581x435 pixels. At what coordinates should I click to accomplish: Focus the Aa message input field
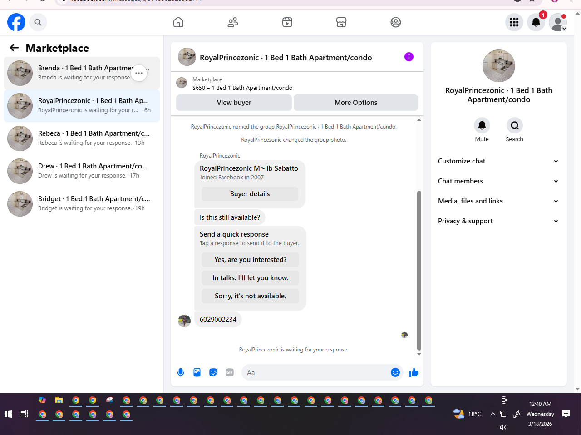coord(317,373)
